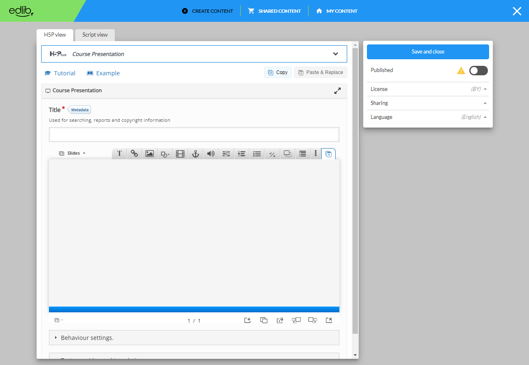Switch to the Script view tab
This screenshot has width=529, height=365.
click(95, 35)
